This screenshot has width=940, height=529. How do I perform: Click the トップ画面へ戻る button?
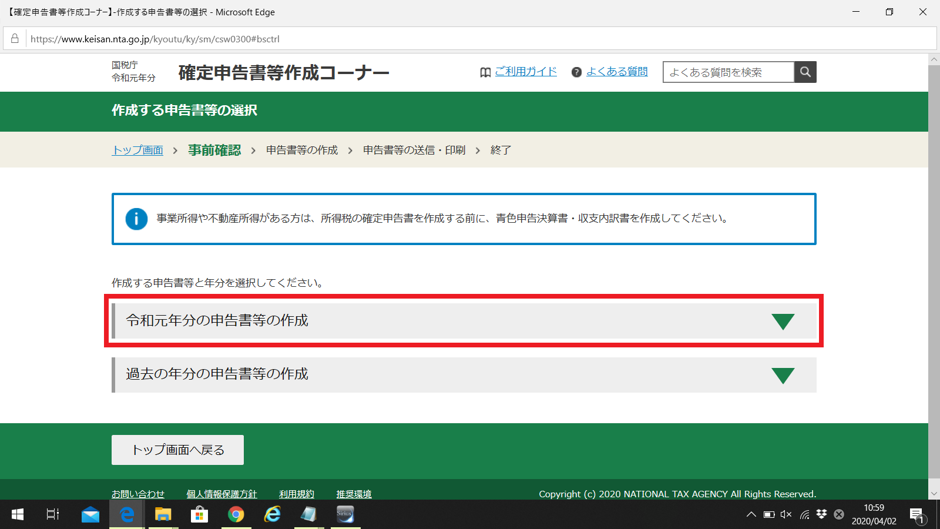click(x=177, y=450)
